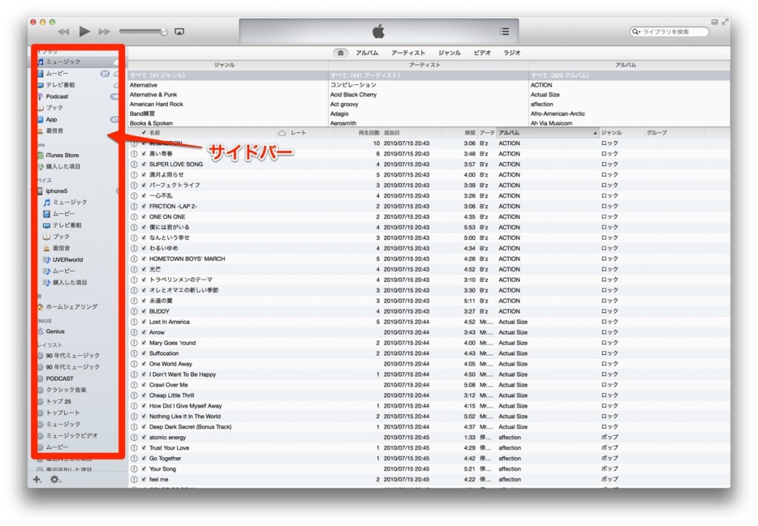Toggle checkbox for Trust Your Love
The height and width of the screenshot is (526, 758).
click(144, 448)
